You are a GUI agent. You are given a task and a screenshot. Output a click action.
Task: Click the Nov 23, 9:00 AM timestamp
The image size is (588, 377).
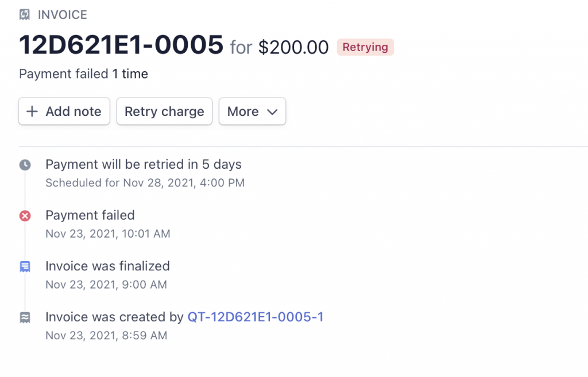click(106, 285)
